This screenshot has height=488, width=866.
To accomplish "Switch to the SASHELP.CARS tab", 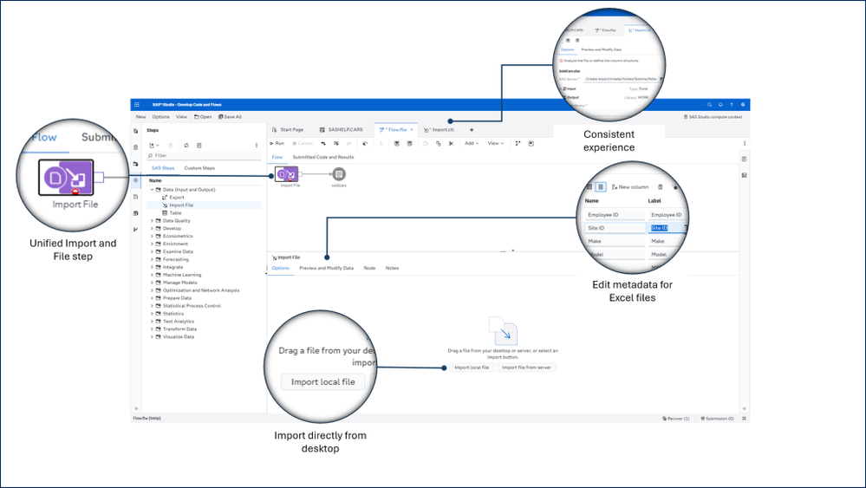I will [x=341, y=130].
